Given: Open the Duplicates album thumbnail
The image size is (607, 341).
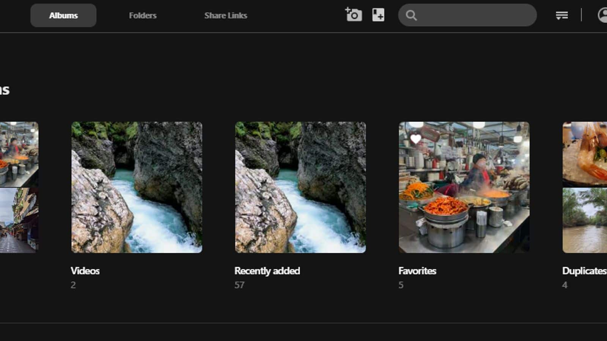Looking at the screenshot, I should pos(585,187).
